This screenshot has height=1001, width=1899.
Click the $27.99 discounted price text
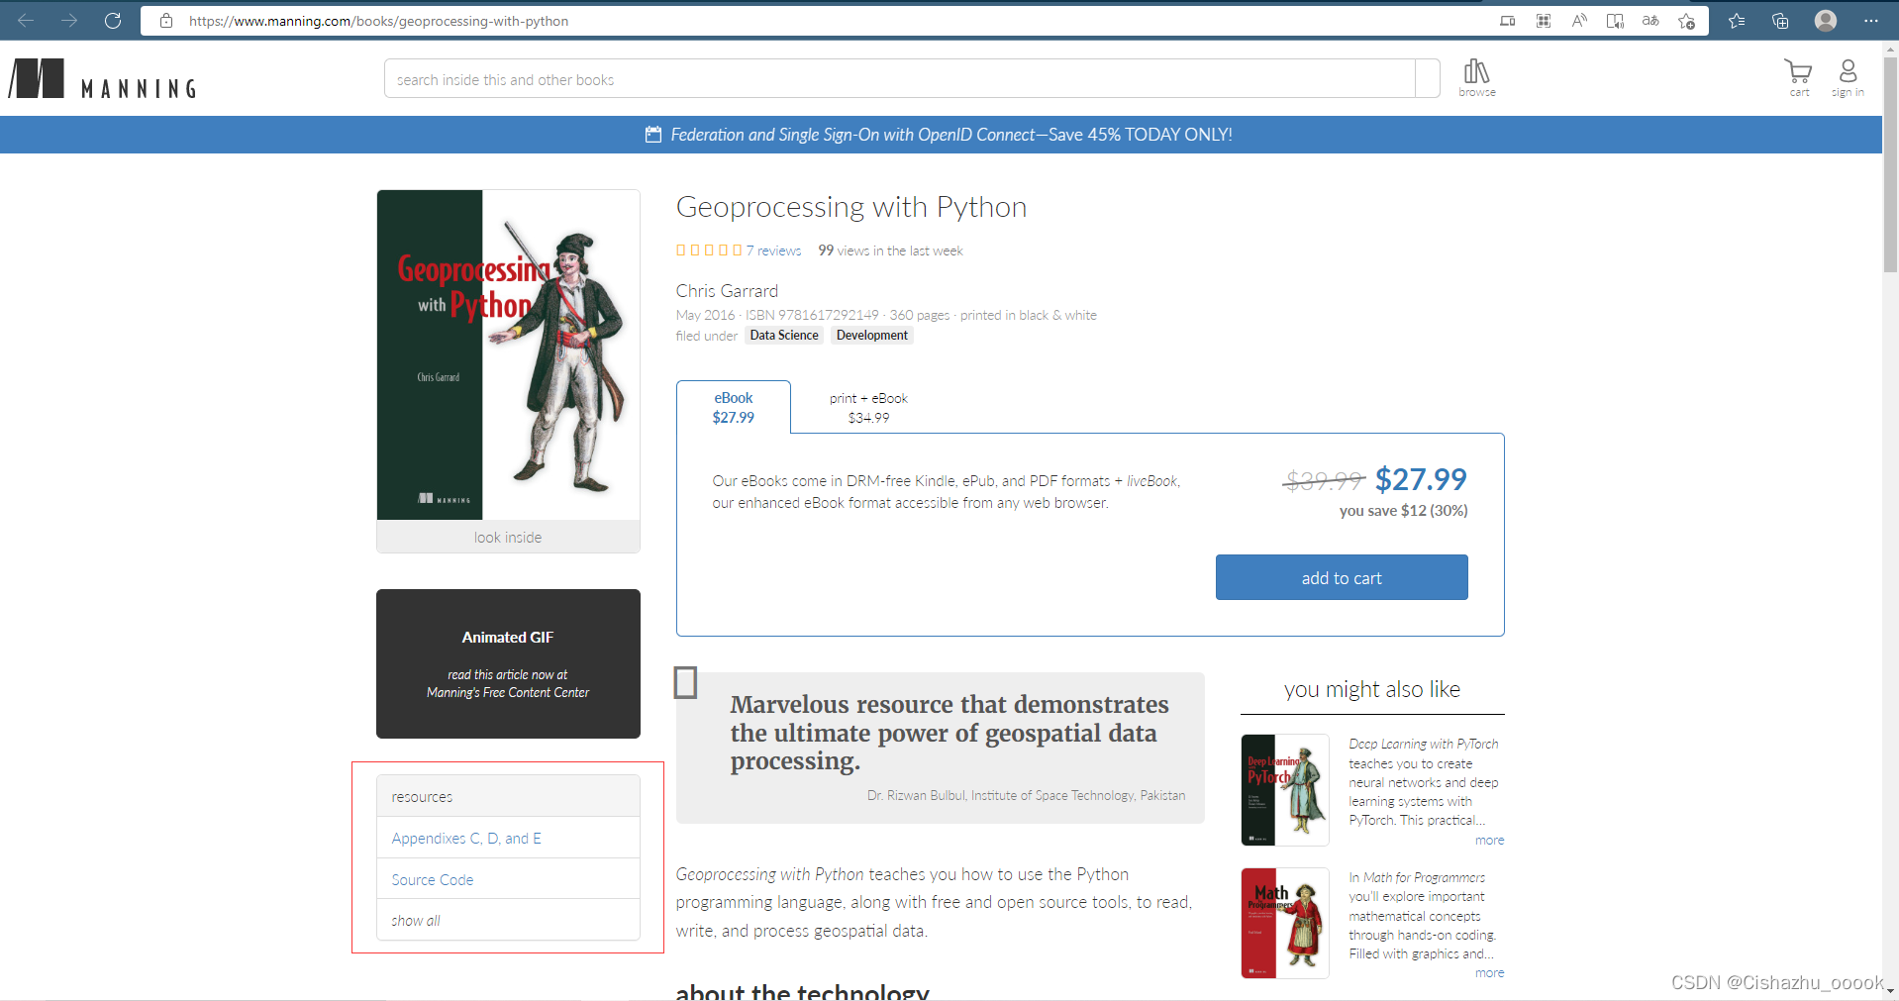[1421, 479]
